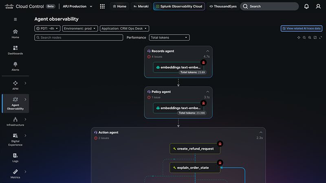
Task: Click the notifications bell in top bar
Action: coord(306,7)
